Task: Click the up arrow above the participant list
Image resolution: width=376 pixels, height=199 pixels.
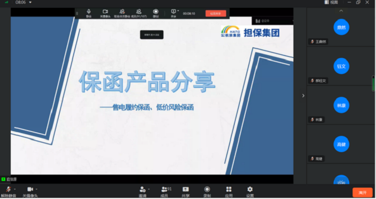Action: [x=341, y=11]
